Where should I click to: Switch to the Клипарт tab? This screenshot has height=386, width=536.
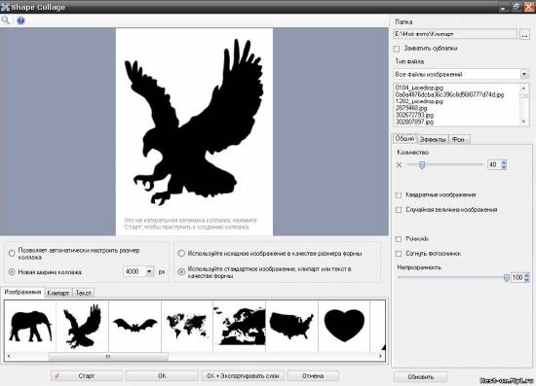pyautogui.click(x=58, y=293)
